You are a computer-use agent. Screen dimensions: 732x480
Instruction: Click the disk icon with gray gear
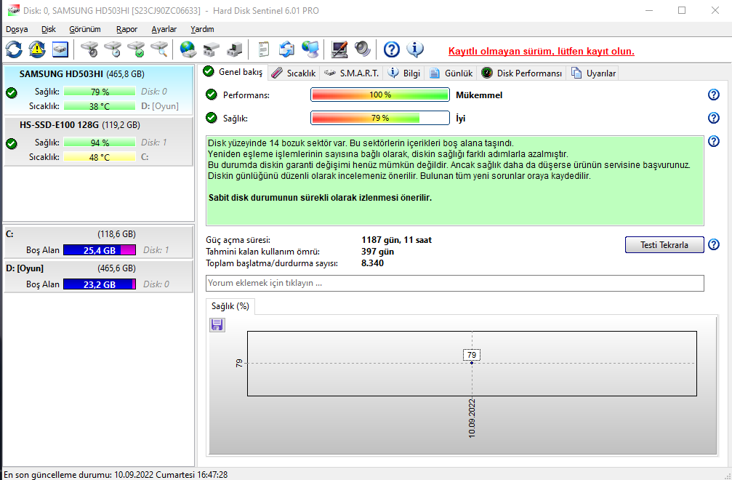89,49
